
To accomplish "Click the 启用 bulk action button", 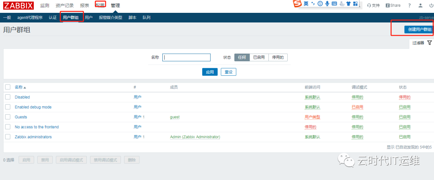I will (26, 160).
